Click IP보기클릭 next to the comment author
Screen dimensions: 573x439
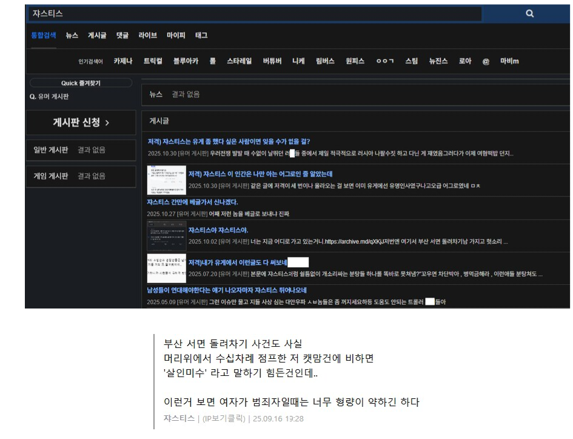click(224, 418)
